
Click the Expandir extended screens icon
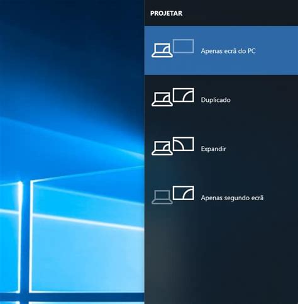(x=173, y=146)
